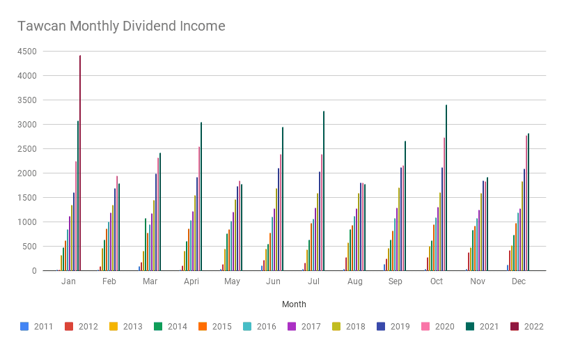The image size is (564, 349).
Task: Select the tall dark green Oct bar
Action: point(446,188)
